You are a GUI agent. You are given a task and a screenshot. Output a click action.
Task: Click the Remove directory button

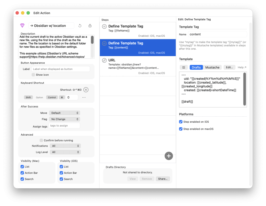tap(147, 179)
